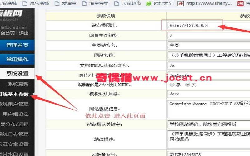Viewport: 250px width, 156px height.
Task: Click the 站点描述 text area
Action: 209,139
